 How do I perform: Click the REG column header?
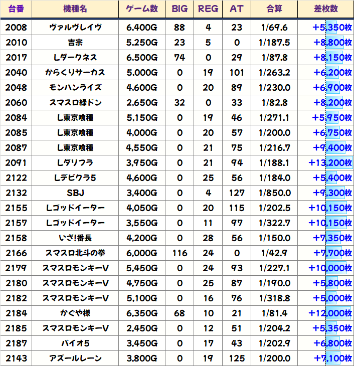(x=208, y=9)
